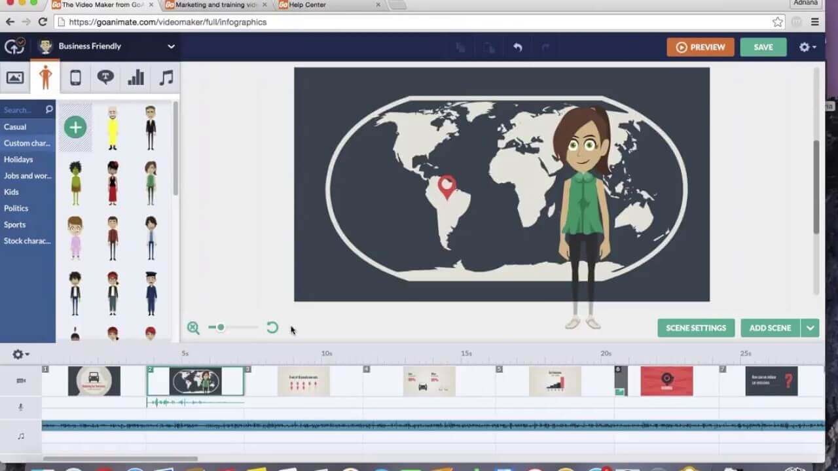The image size is (838, 471).
Task: Click the music note track icon
Action: pos(20,435)
